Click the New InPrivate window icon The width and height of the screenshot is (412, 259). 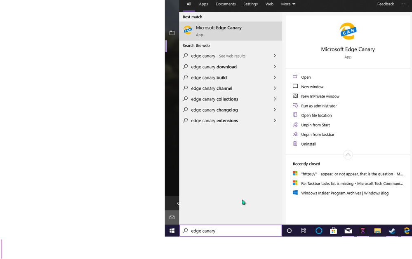coord(295,96)
